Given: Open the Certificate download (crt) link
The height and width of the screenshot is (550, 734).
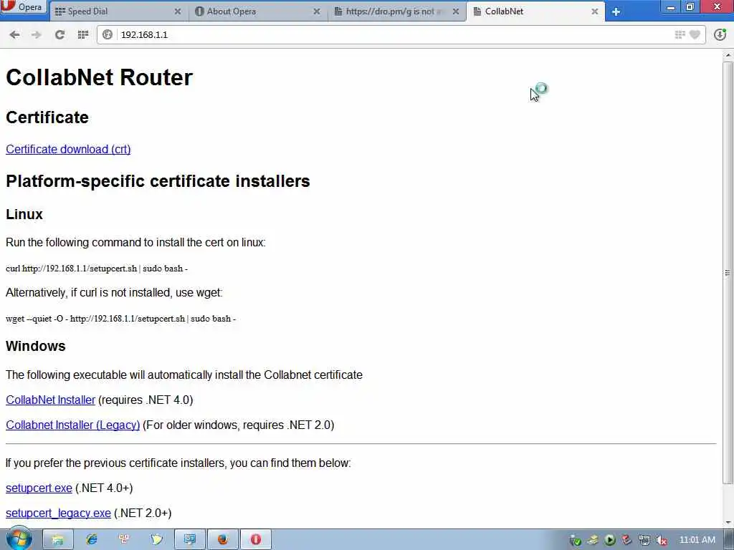Looking at the screenshot, I should point(68,149).
